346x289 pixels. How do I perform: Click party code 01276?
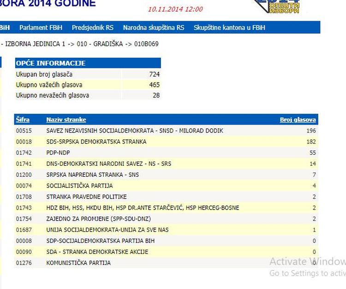coord(24,263)
